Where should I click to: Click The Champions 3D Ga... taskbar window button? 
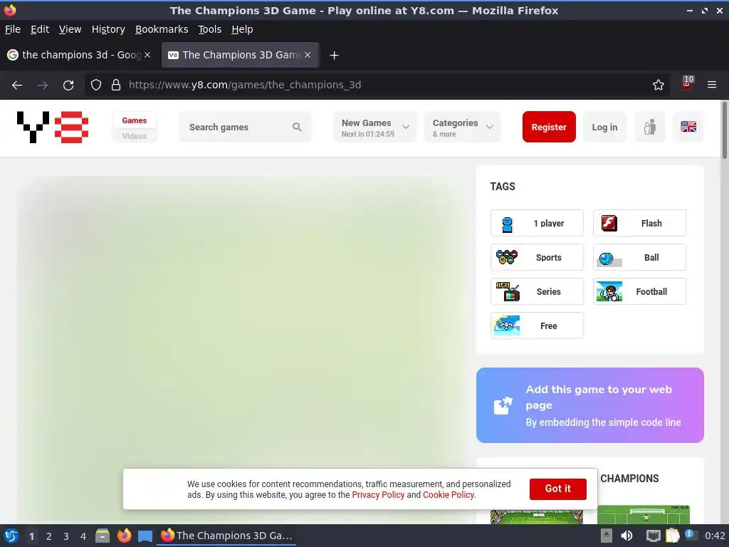click(226, 536)
